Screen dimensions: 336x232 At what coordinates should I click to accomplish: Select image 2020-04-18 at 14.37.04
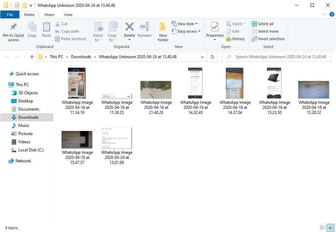click(x=235, y=91)
